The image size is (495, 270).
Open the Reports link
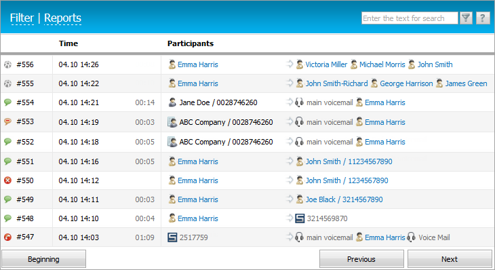pyautogui.click(x=62, y=18)
